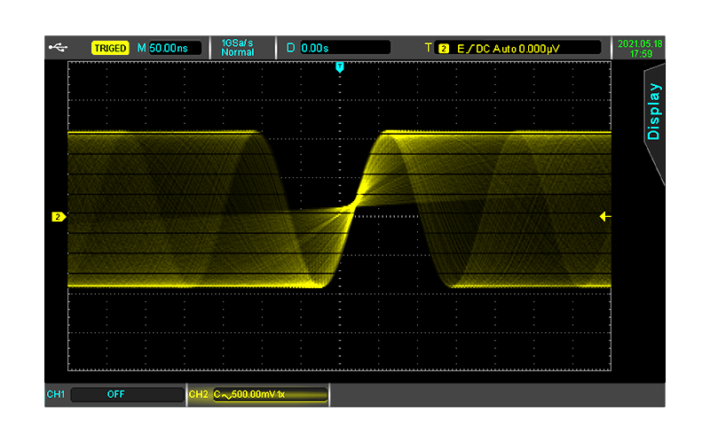Select the trigger settings bar E DC Auto
Image resolution: width=710 pixels, height=443 pixels.
tap(517, 48)
